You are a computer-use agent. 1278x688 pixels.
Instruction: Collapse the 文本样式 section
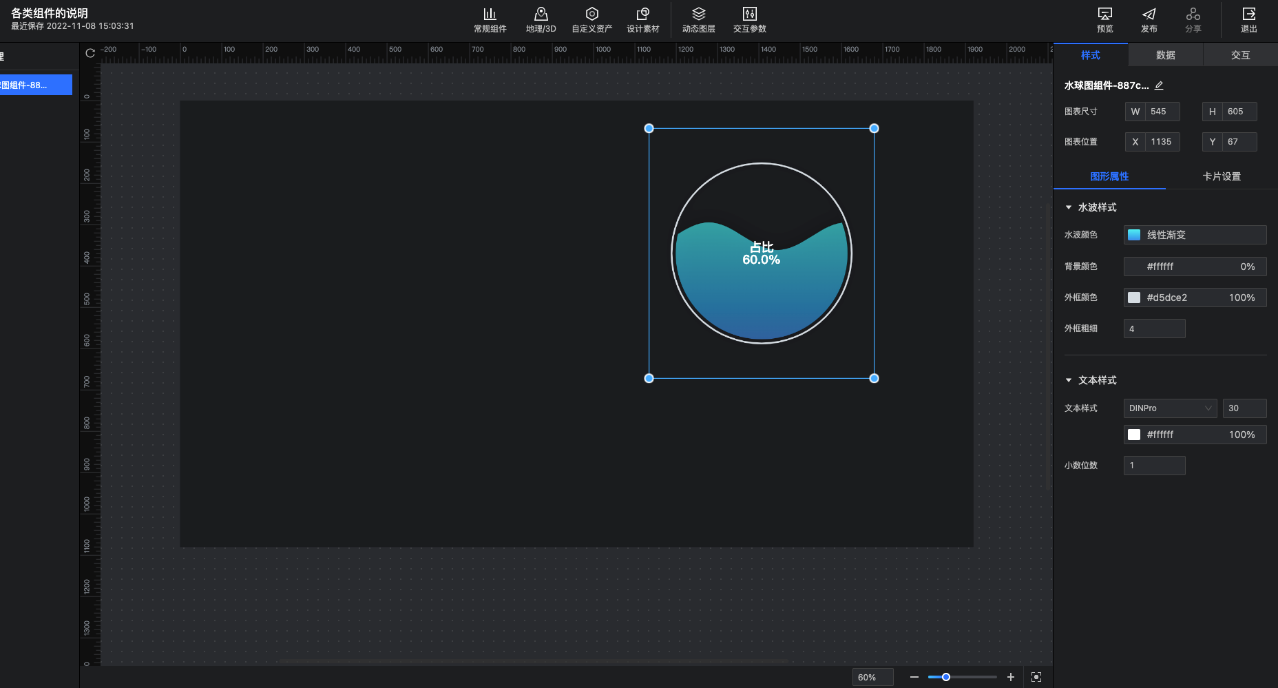point(1069,380)
